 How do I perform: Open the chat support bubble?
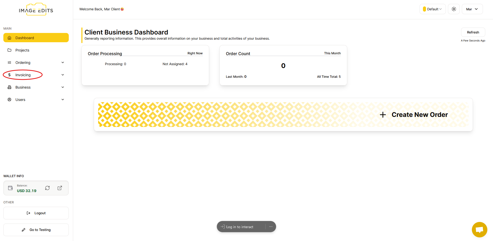[479, 229]
